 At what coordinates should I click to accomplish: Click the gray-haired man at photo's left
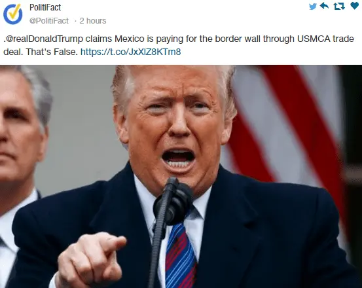[22, 162]
